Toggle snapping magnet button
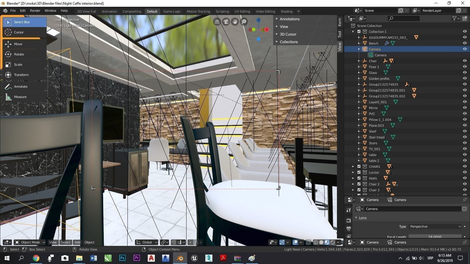Screen dimensions: 470x264 tap(174, 242)
